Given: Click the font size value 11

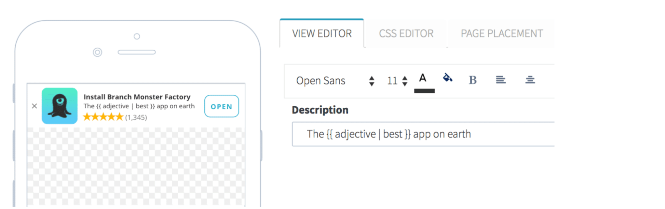Looking at the screenshot, I should pos(392,81).
